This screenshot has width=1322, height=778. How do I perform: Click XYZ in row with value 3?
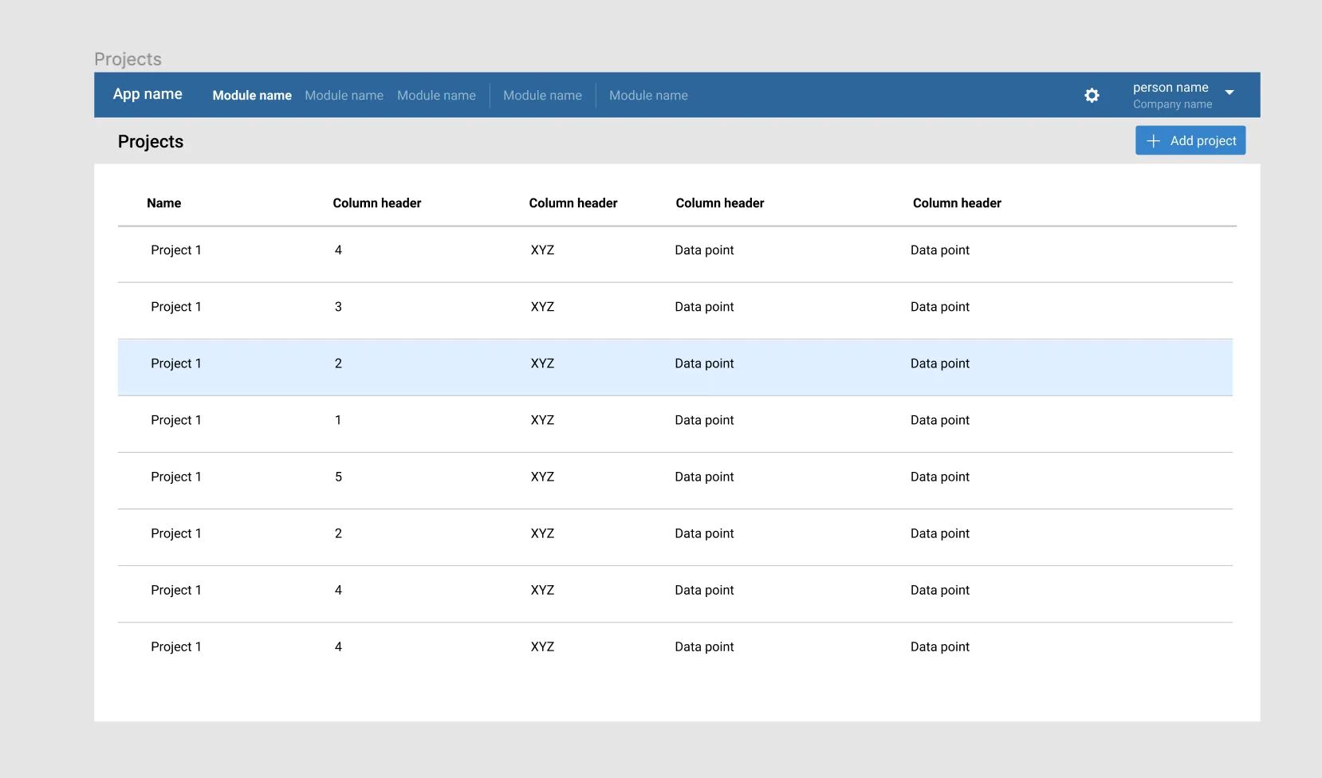click(x=542, y=307)
